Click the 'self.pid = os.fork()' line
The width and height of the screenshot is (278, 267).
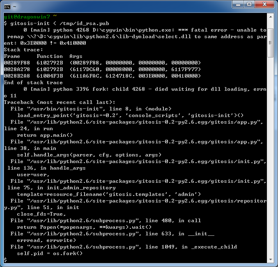(50, 253)
